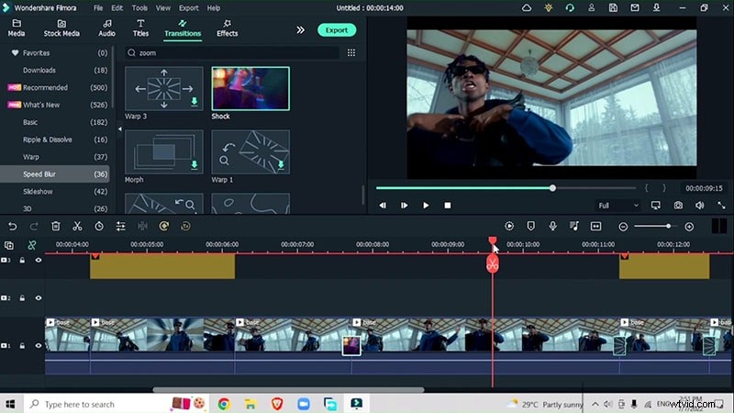Select the Recommended category

55,87
